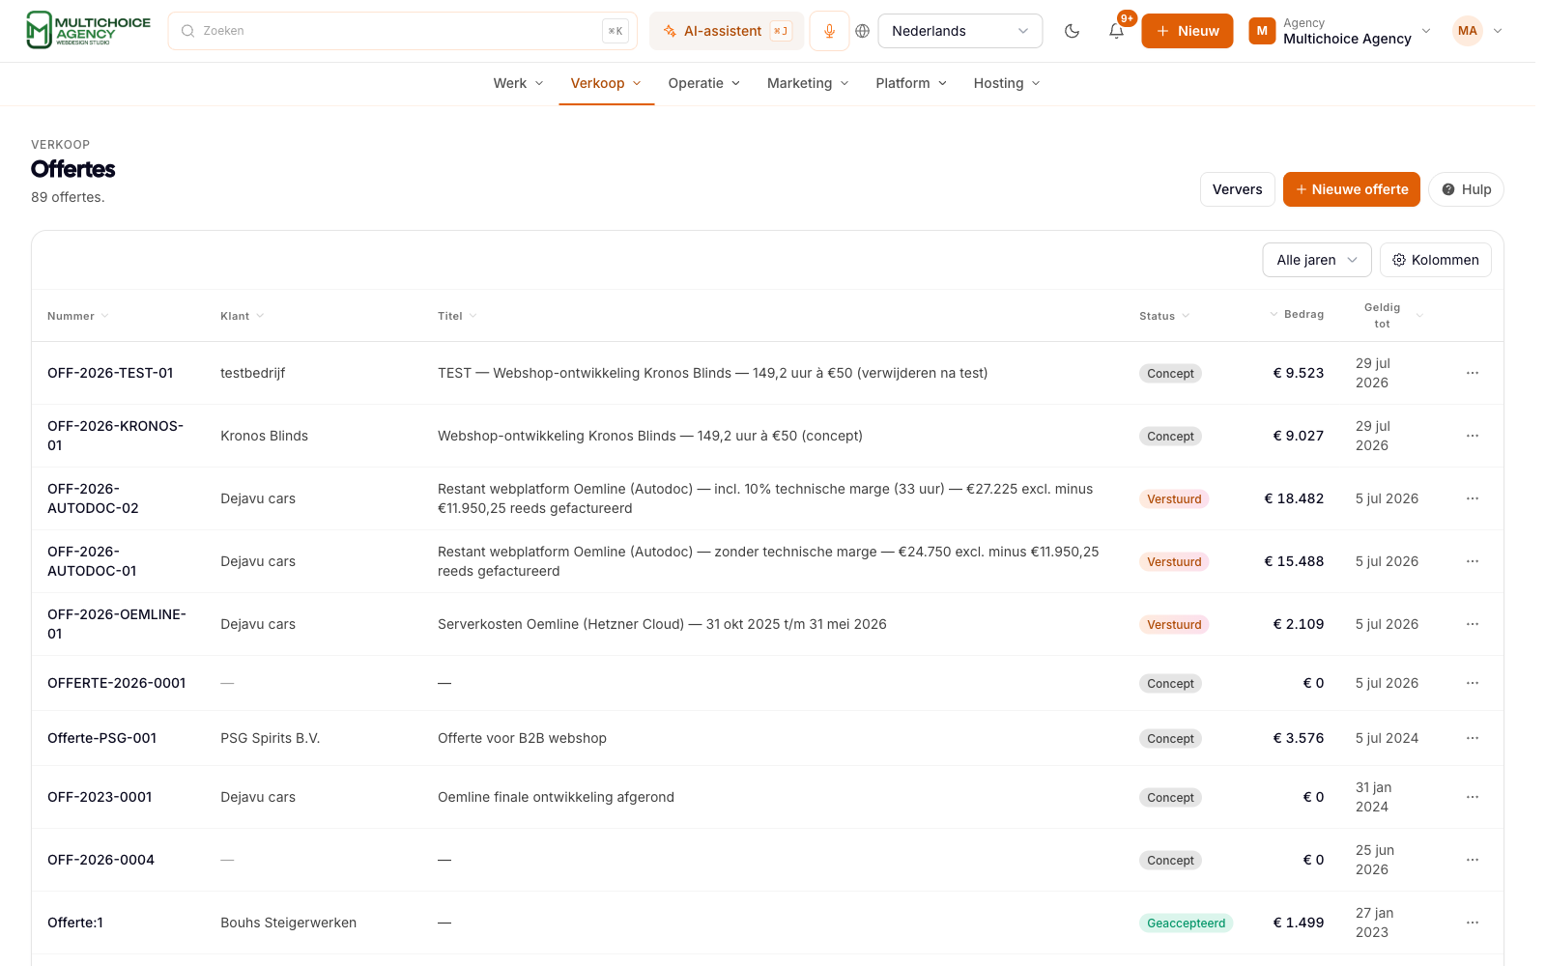Click the Ververs button

point(1237,189)
